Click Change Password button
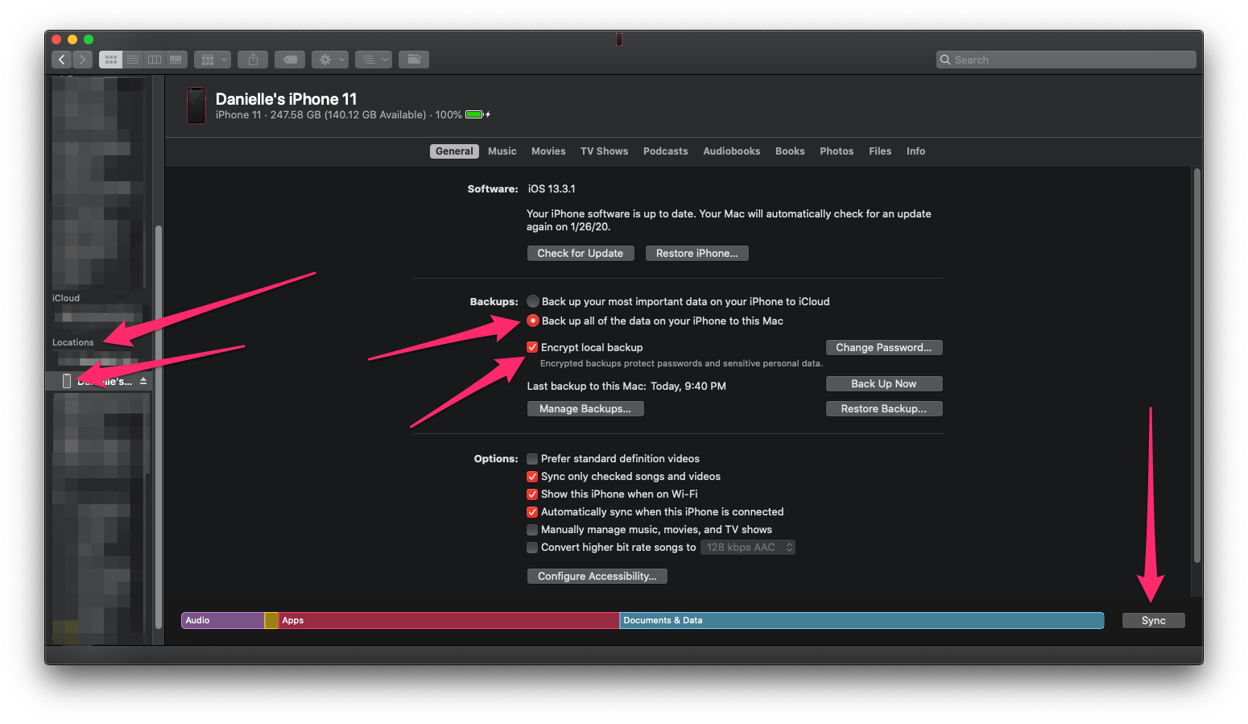Viewport: 1248px width, 724px height. tap(884, 348)
